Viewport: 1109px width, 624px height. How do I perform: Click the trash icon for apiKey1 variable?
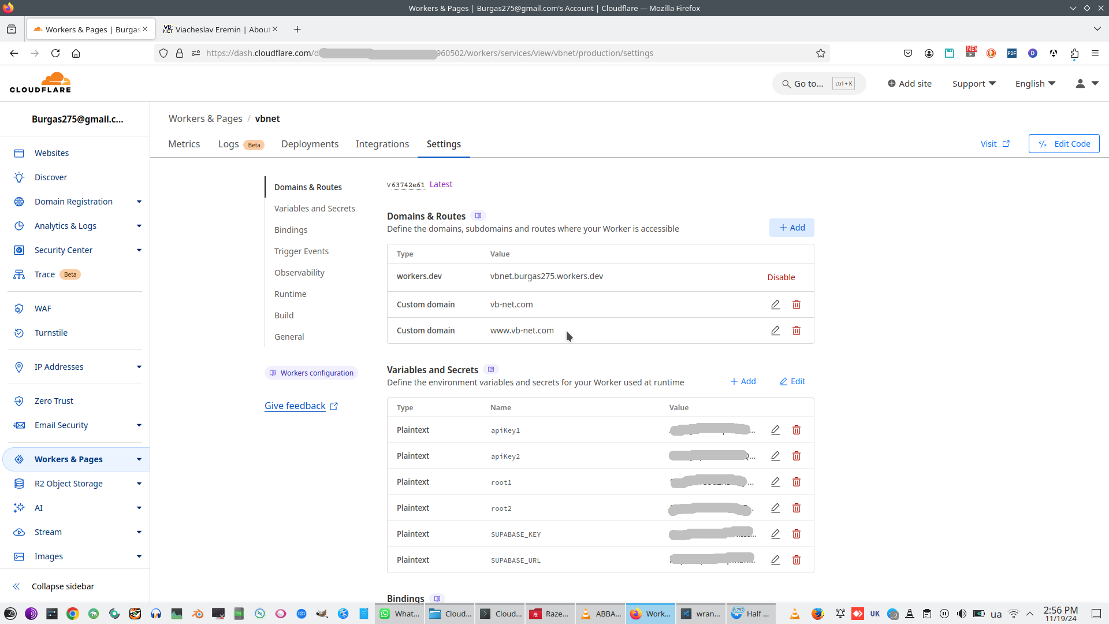click(x=797, y=430)
